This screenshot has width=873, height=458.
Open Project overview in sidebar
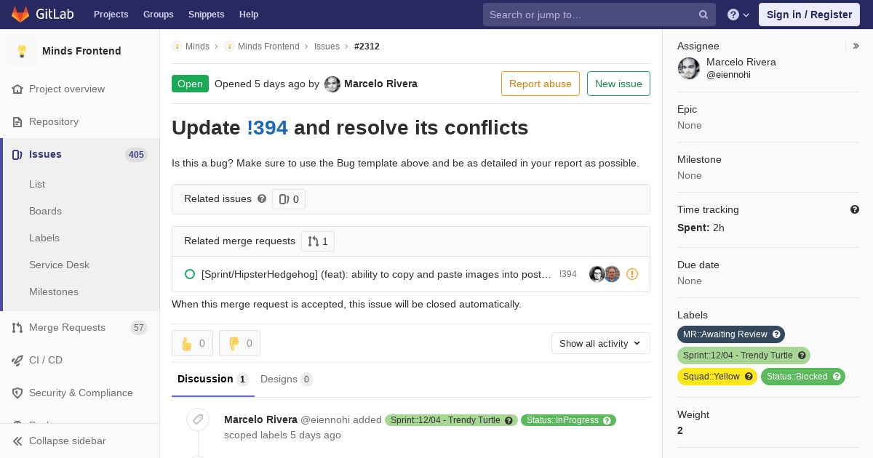click(67, 89)
